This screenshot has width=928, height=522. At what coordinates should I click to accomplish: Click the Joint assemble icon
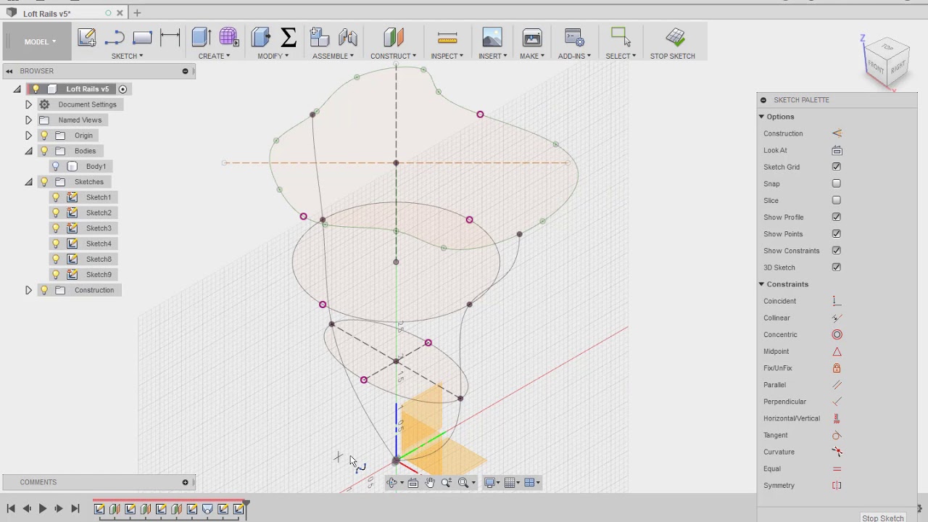click(348, 37)
